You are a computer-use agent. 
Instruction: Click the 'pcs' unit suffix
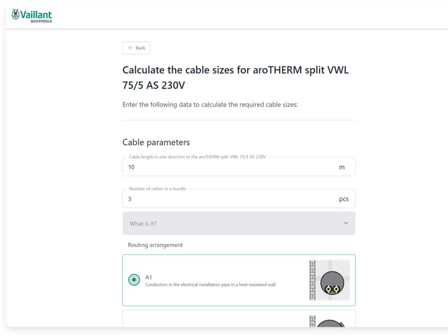point(343,199)
